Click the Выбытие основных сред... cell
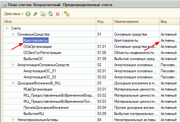180x122 pixels. (136, 59)
